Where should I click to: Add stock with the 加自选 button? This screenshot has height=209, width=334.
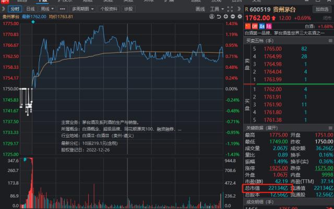point(322,9)
